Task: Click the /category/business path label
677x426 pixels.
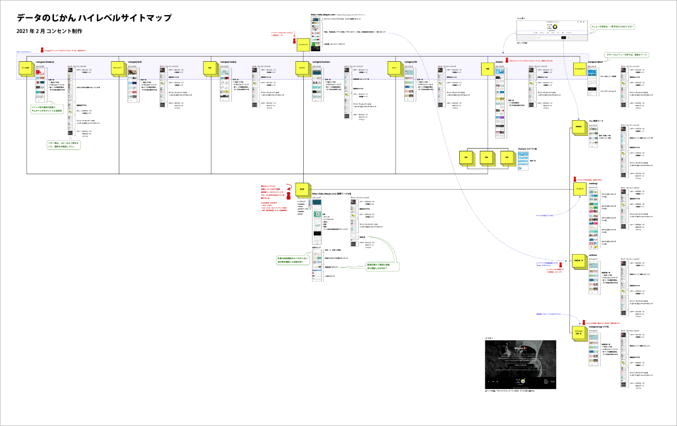Action: tap(321, 62)
